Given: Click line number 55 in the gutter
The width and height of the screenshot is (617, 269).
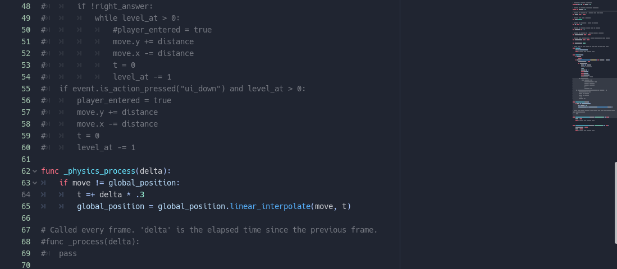Looking at the screenshot, I should [x=26, y=89].
